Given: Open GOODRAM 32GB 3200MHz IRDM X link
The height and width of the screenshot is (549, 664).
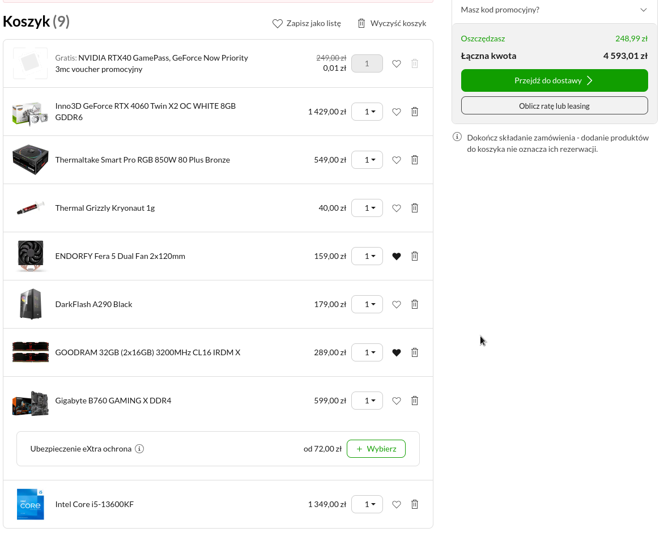Looking at the screenshot, I should pyautogui.click(x=148, y=352).
